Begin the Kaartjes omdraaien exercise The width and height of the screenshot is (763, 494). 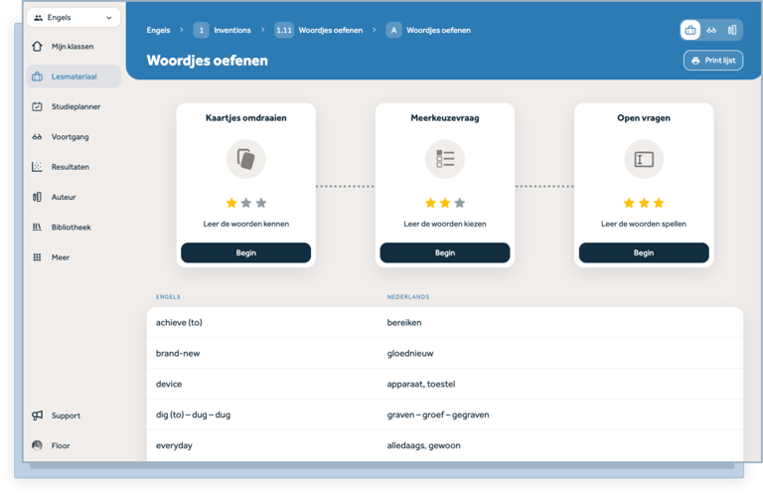point(245,252)
